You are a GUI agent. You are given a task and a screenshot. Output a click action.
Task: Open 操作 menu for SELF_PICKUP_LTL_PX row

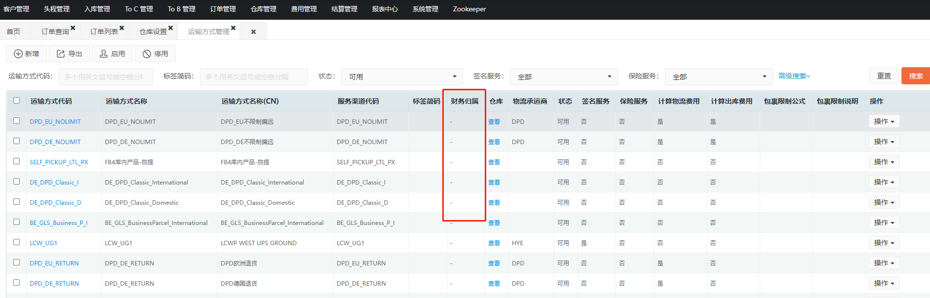coord(884,162)
